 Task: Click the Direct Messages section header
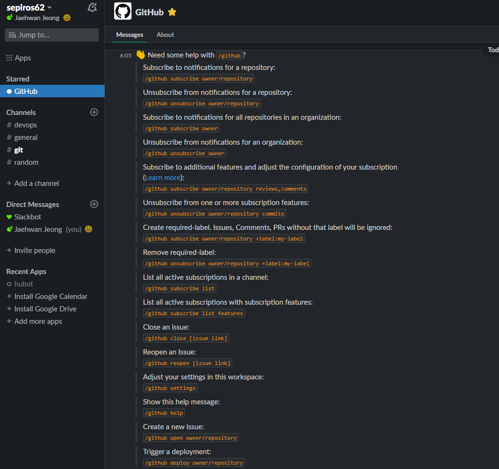pyautogui.click(x=33, y=204)
